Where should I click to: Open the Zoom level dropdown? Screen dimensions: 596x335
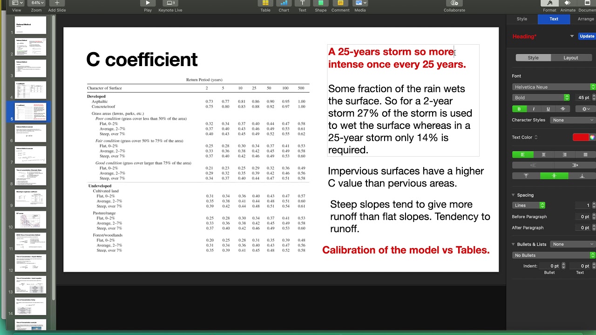click(36, 3)
